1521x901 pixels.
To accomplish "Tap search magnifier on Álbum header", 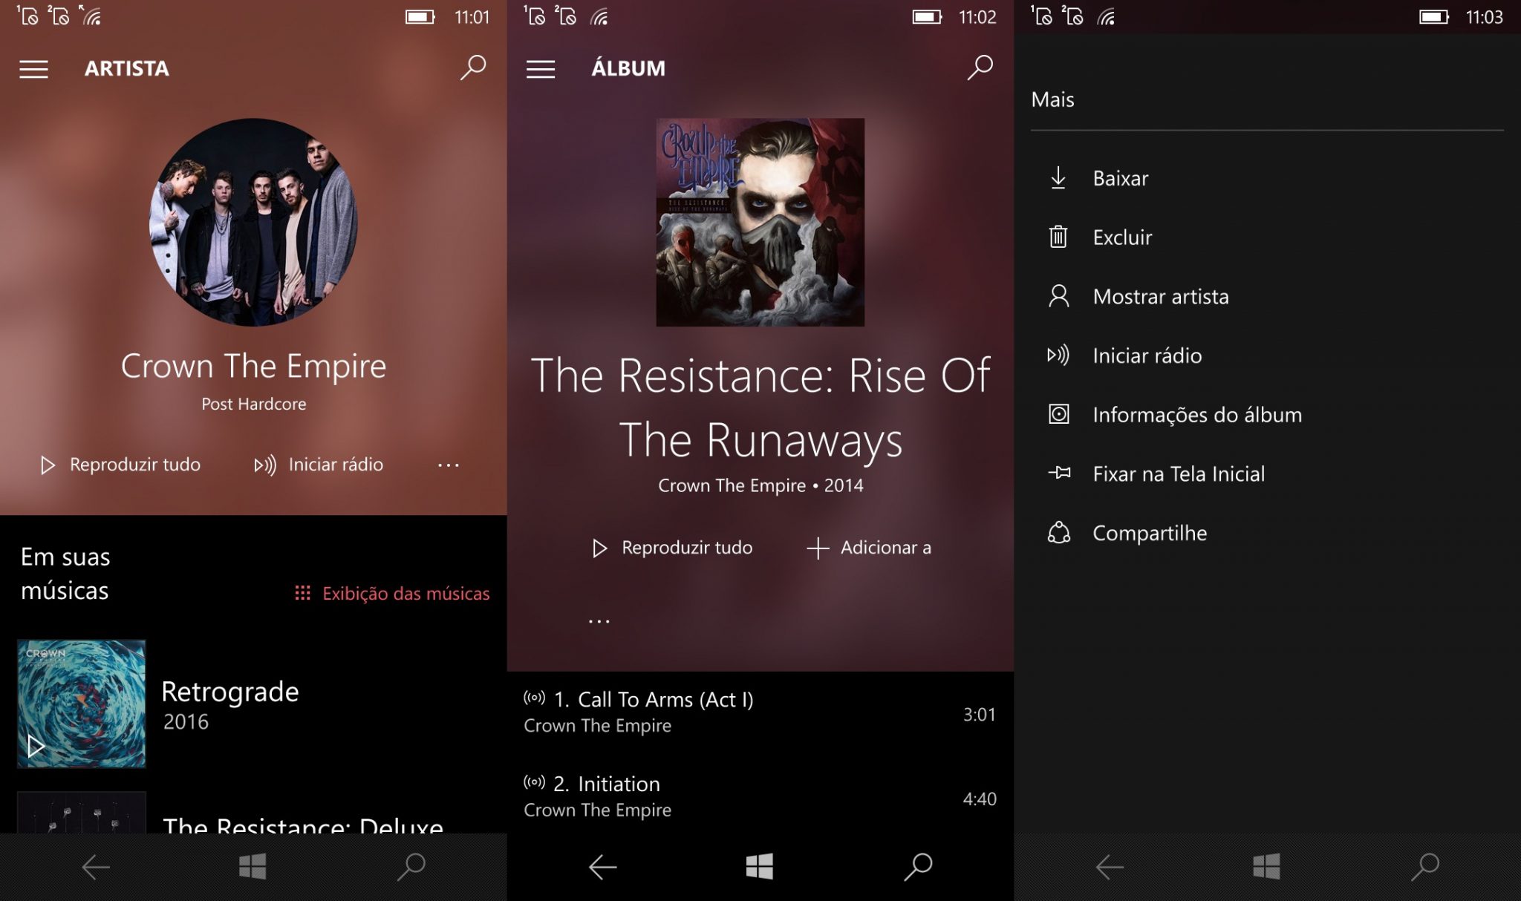I will (980, 68).
